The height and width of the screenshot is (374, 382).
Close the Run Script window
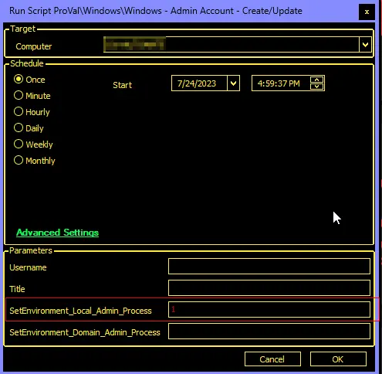point(367,12)
